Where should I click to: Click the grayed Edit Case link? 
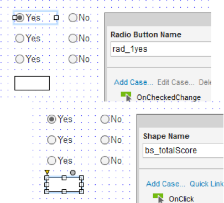176,82
